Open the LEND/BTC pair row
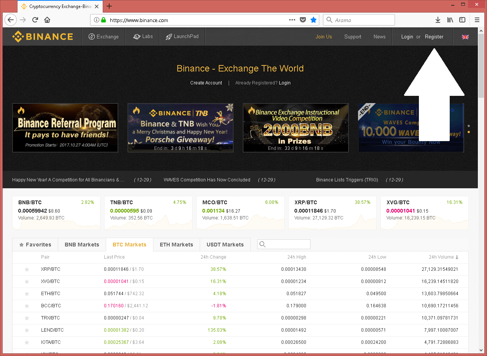The height and width of the screenshot is (356, 487). (x=240, y=330)
